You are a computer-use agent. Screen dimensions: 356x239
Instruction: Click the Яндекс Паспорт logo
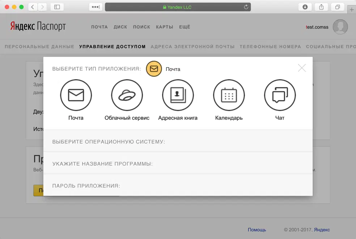pos(38,26)
